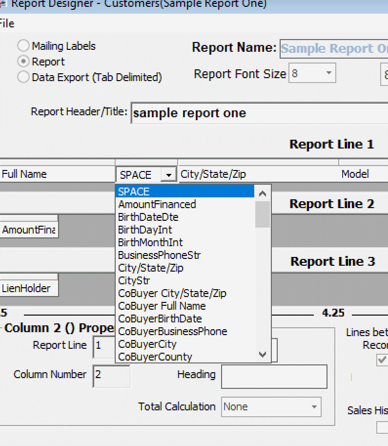Select CoBuyerBirthDate from the list
388x446 pixels.
[x=185, y=319]
